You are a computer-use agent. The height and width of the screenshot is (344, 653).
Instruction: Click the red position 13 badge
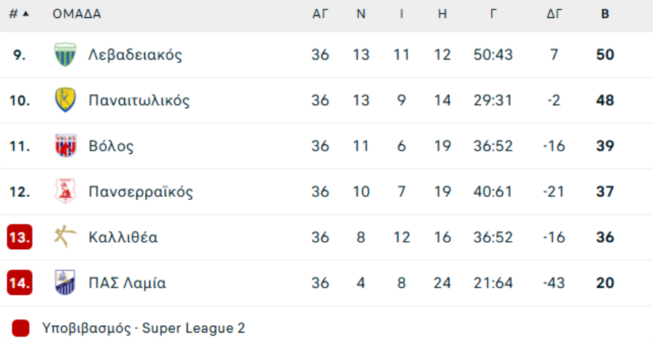tap(20, 238)
